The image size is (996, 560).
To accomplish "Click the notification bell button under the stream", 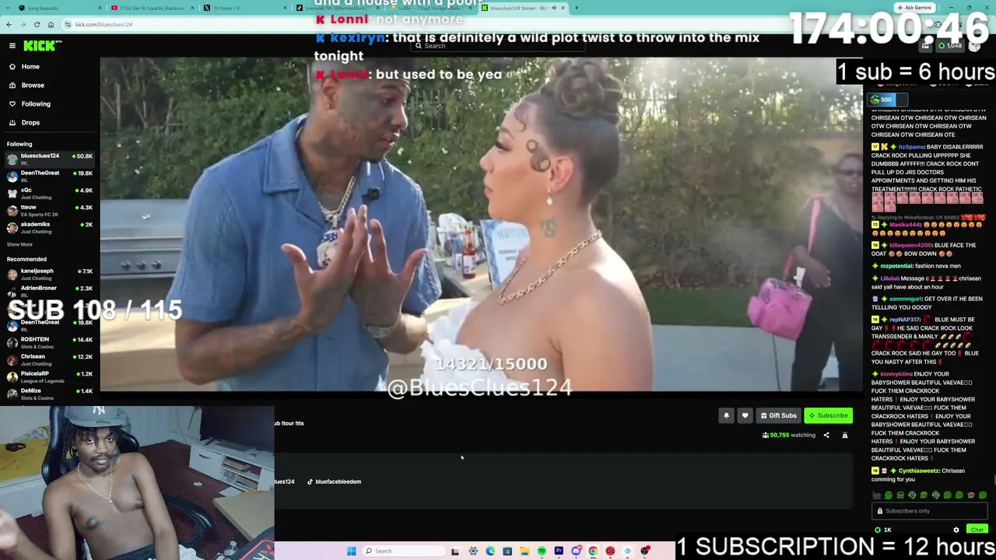I will pyautogui.click(x=726, y=415).
